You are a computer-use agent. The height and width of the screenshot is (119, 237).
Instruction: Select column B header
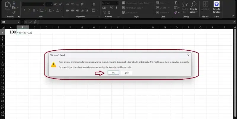point(23,27)
